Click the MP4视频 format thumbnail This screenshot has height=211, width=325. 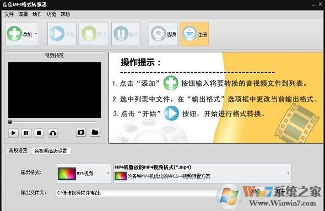[x=67, y=174]
